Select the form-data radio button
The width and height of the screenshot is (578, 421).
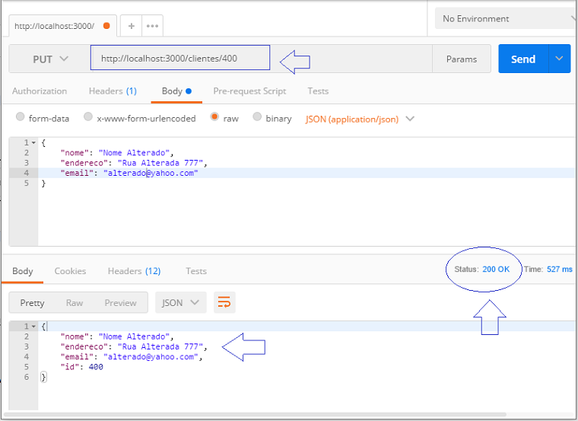[21, 117]
